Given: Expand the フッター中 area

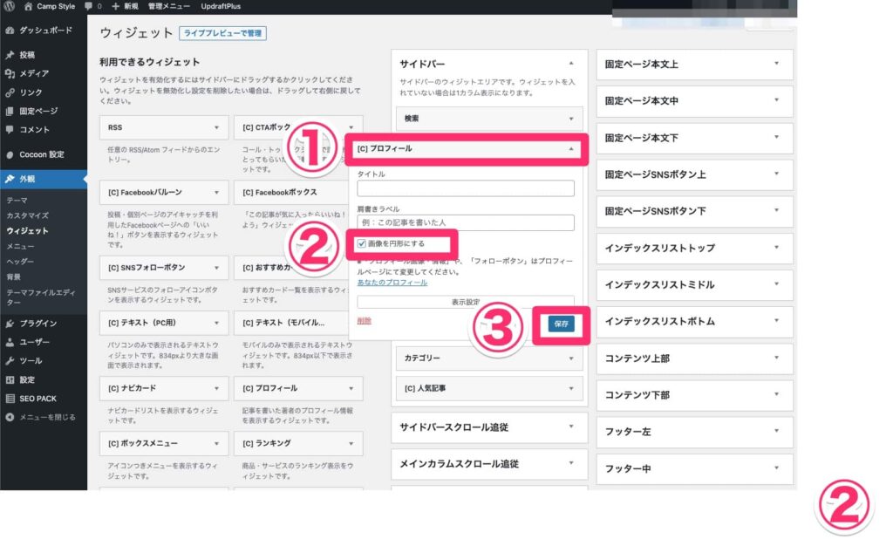Looking at the screenshot, I should click(x=776, y=468).
